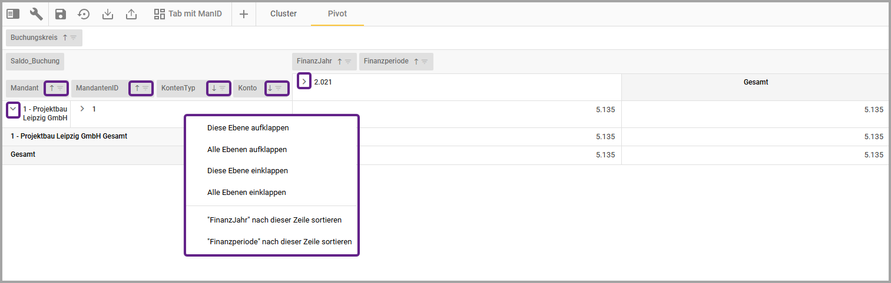Viewport: 891px width, 283px height.
Task: Open filter on Konto field
Action: (279, 88)
